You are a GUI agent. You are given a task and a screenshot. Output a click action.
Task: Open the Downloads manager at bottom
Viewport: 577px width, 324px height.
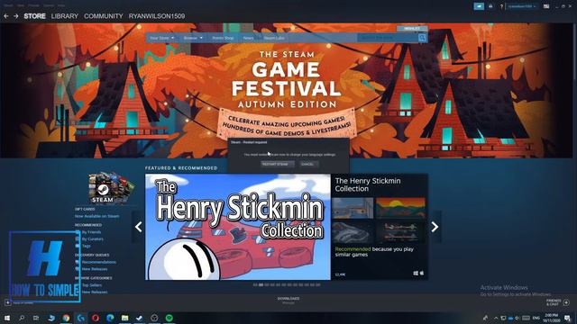click(288, 300)
